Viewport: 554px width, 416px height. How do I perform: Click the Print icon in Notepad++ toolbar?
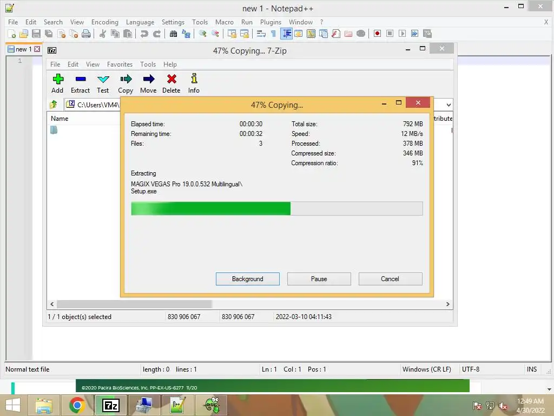86,34
